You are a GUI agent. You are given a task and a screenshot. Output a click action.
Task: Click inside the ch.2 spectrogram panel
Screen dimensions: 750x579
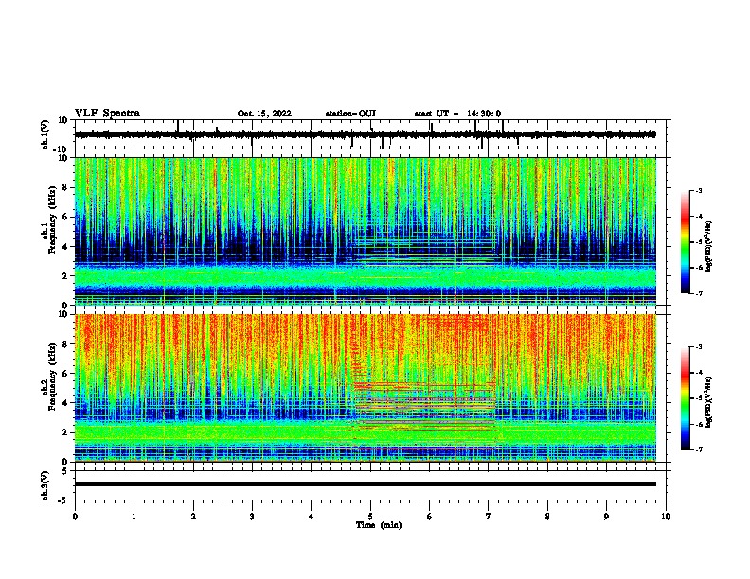pyautogui.click(x=366, y=388)
